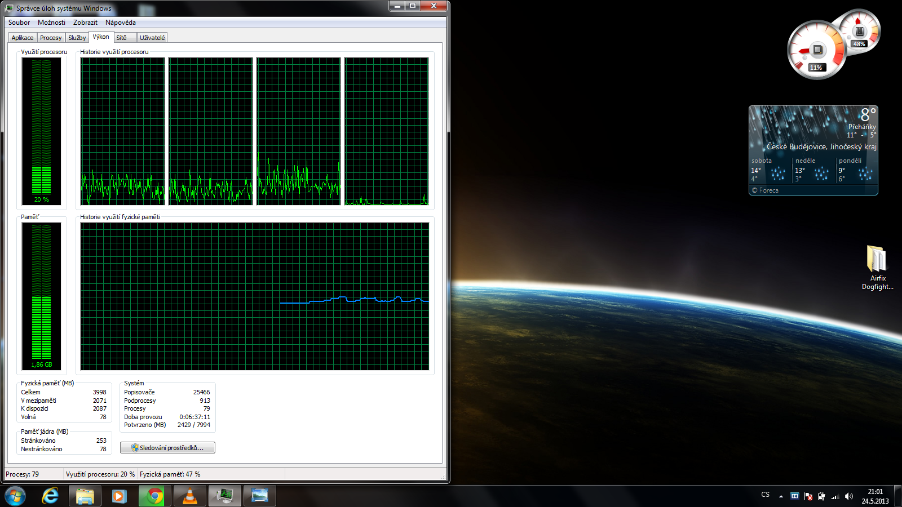Launch Internet Explorer from the taskbar

click(x=50, y=496)
